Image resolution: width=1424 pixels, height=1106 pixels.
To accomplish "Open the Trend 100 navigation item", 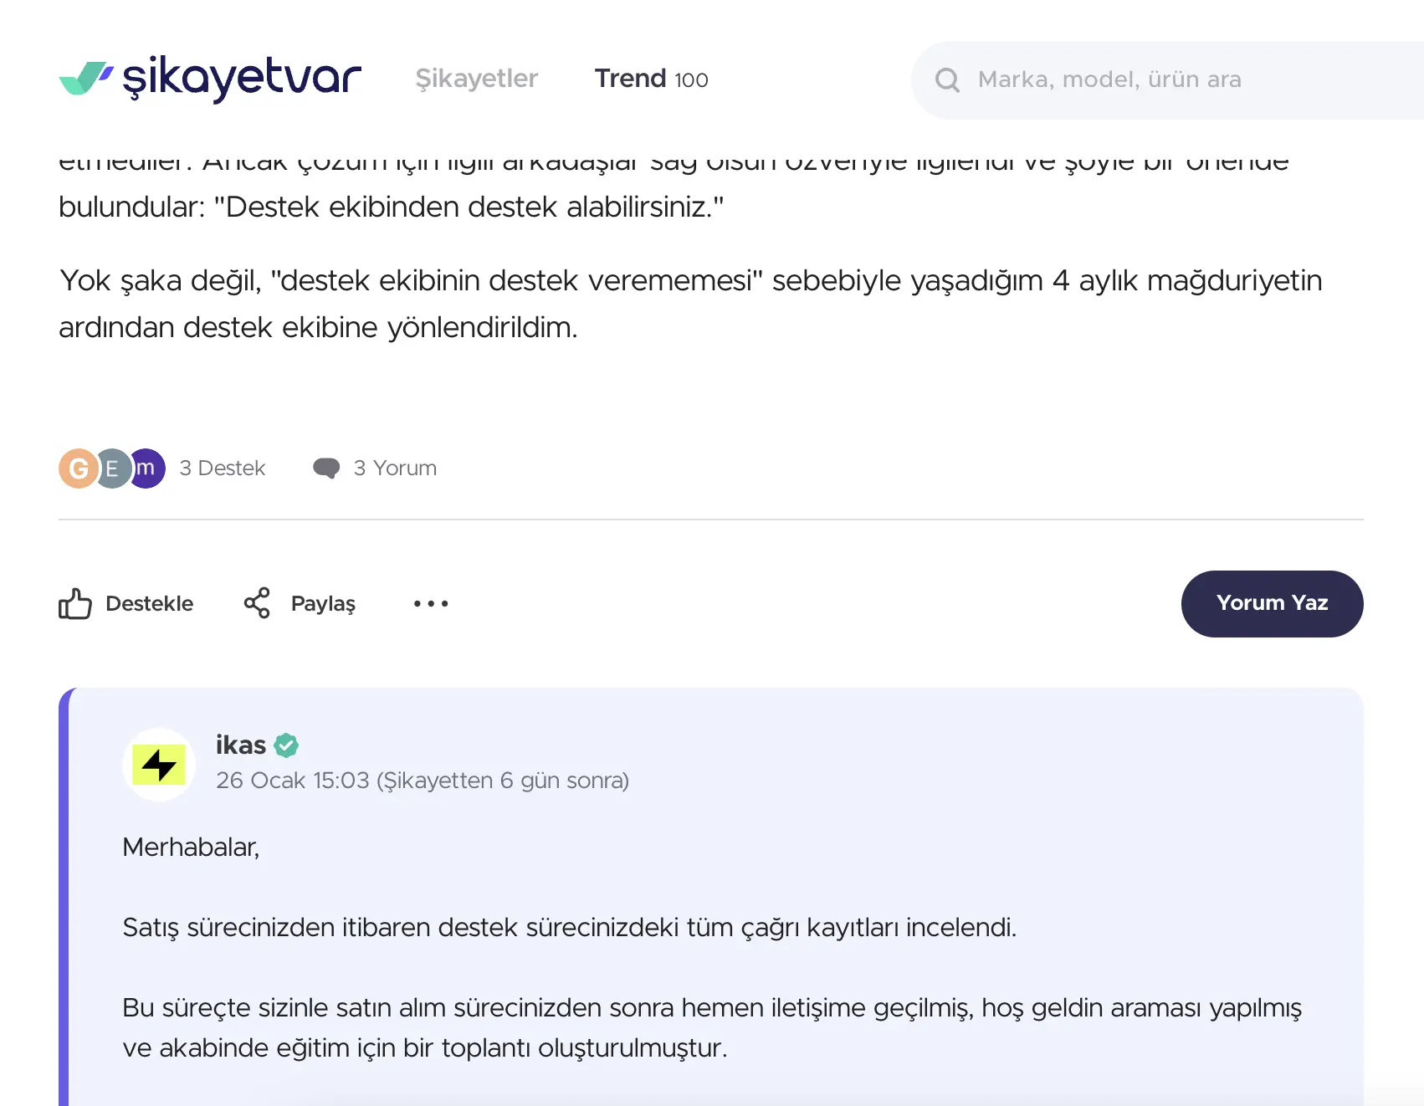I will tap(651, 79).
